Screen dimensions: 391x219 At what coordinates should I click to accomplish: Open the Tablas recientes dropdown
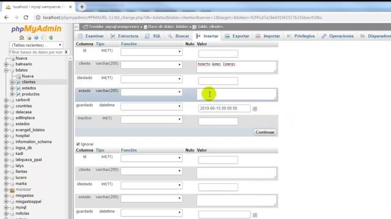tap(36, 45)
